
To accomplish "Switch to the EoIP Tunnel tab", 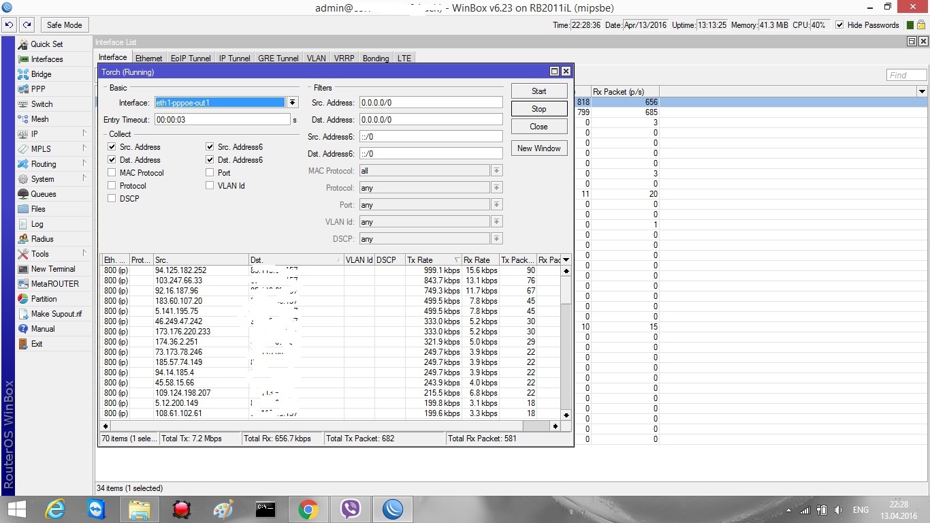I will coord(191,59).
